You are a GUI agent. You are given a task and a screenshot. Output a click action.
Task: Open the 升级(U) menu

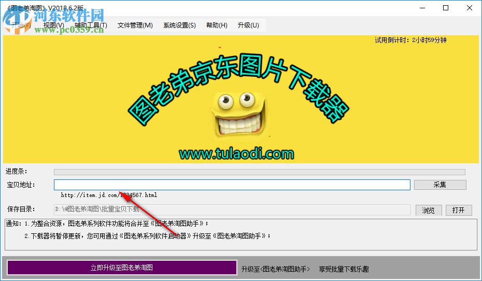coord(248,25)
